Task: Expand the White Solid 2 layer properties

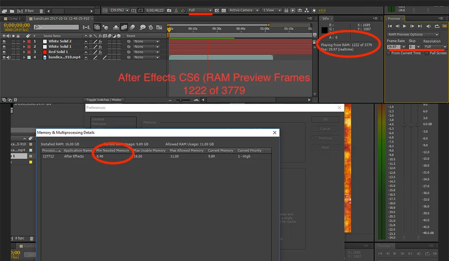Action: tap(24, 41)
